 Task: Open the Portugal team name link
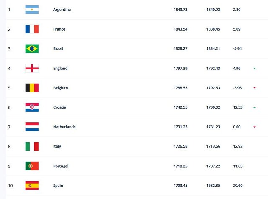point(61,166)
